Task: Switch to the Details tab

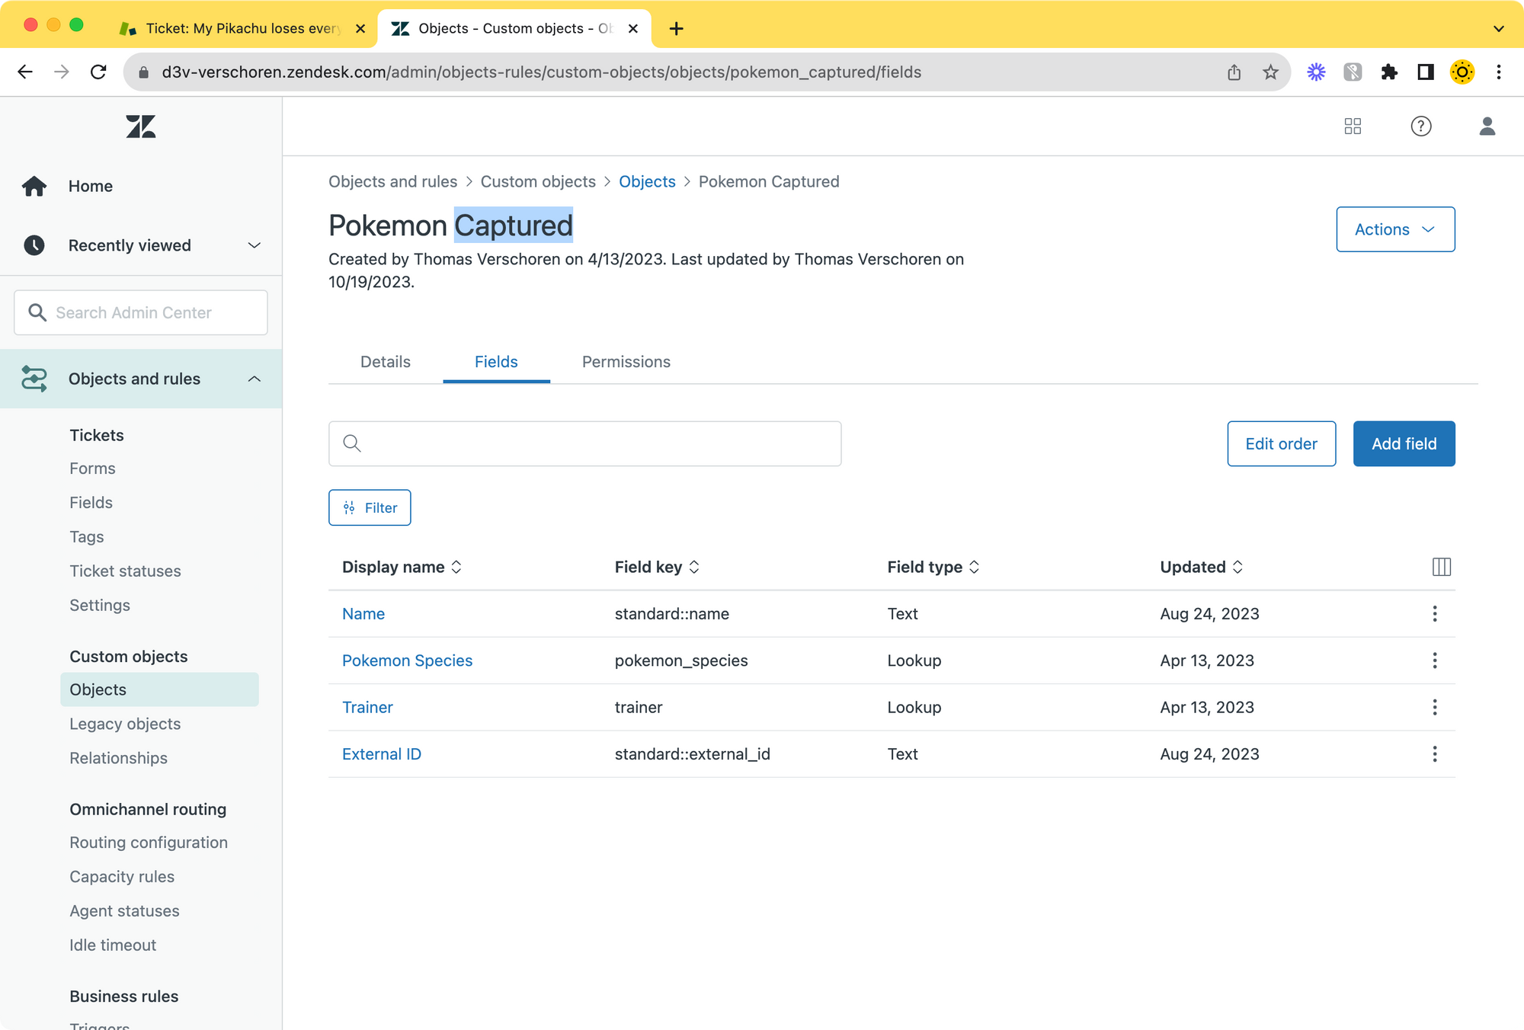Action: pyautogui.click(x=385, y=362)
